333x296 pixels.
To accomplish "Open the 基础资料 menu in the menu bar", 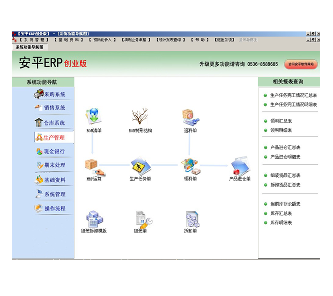I will point(68,40).
